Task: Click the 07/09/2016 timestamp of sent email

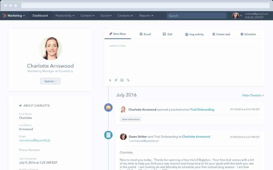Action: [245, 137]
